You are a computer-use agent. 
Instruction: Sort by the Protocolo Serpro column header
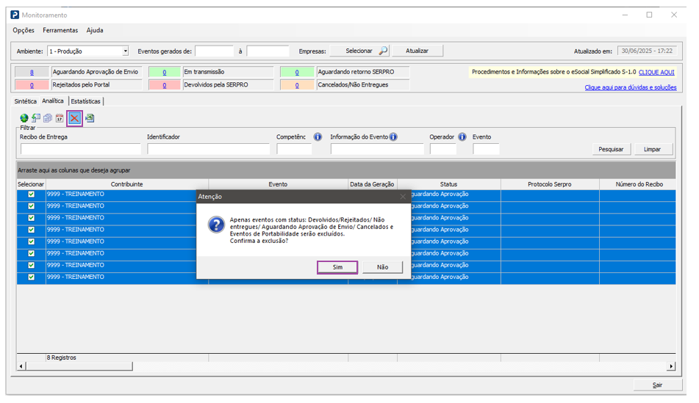click(550, 184)
